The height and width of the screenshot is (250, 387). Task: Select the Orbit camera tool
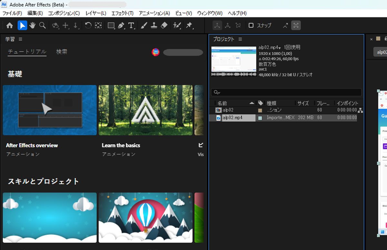(55, 25)
